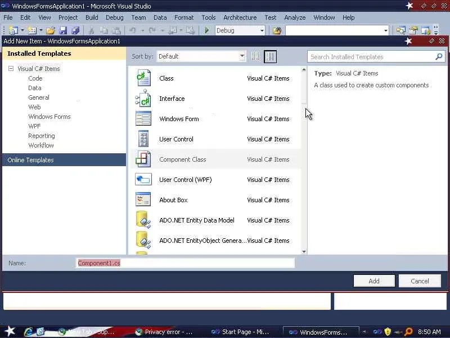Select the About Box template icon
Viewport: 450px width, 338px height.
click(x=143, y=199)
